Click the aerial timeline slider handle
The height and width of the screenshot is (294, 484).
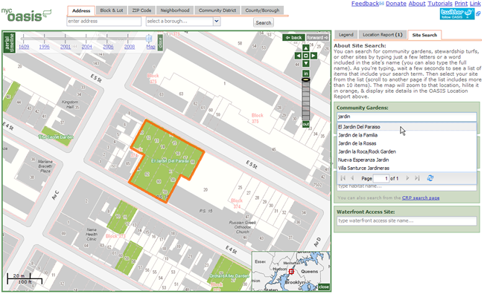pyautogui.click(x=149, y=39)
